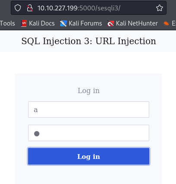Click the gray Log in form title
The image size is (176, 184).
[89, 91]
